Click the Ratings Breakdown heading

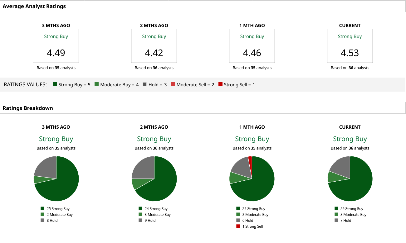(28, 108)
